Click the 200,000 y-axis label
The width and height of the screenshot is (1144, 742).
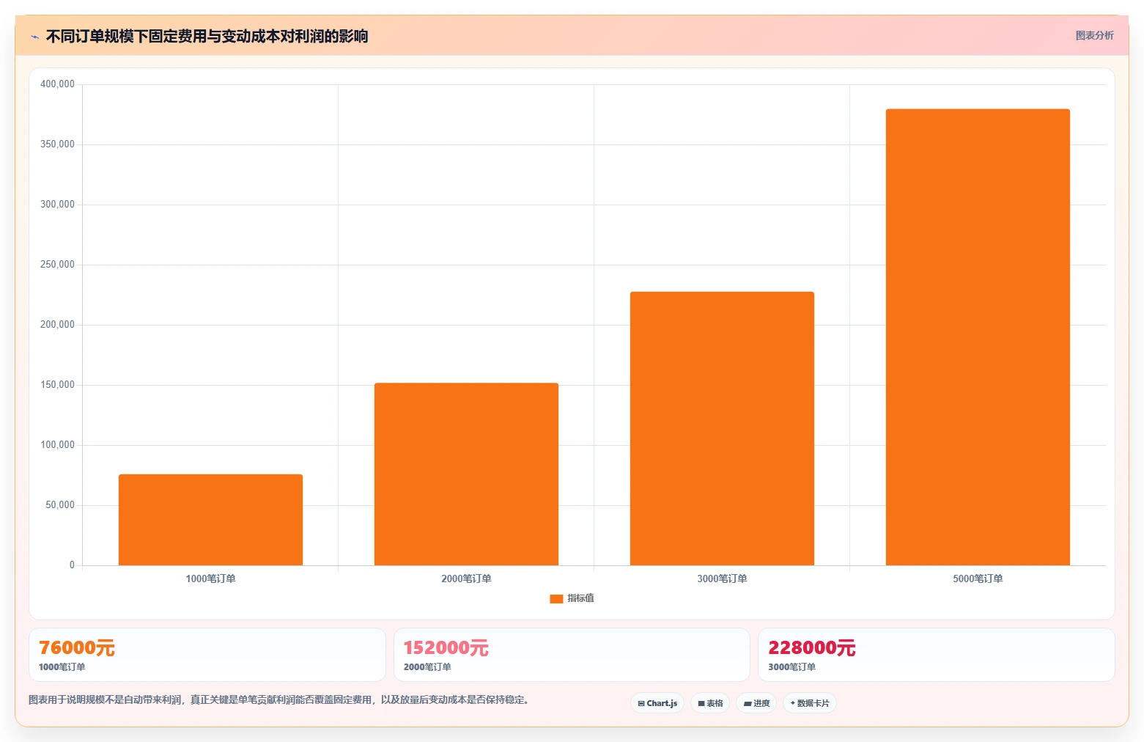pos(57,325)
